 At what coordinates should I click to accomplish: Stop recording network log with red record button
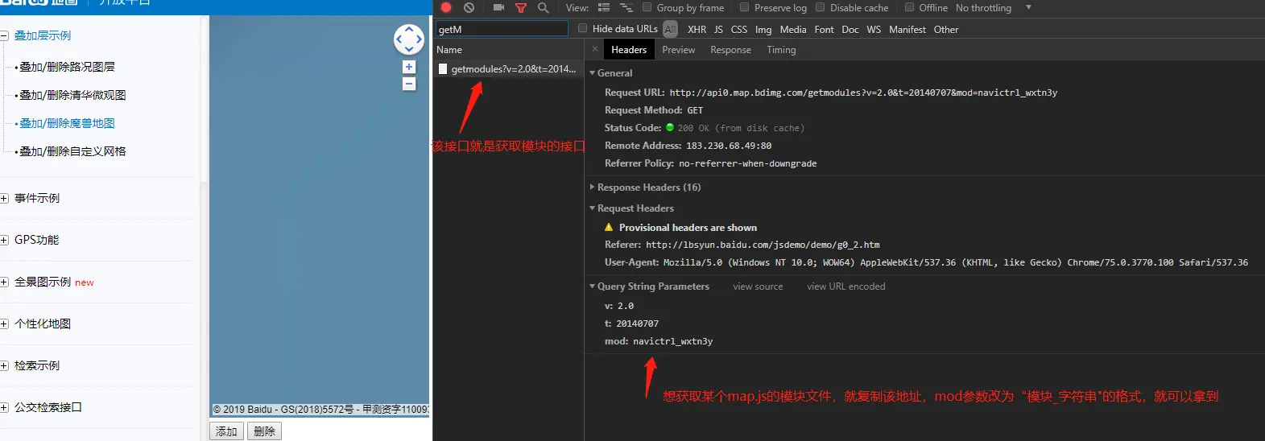[446, 7]
